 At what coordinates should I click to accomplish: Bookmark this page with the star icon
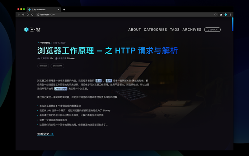tap(215, 15)
